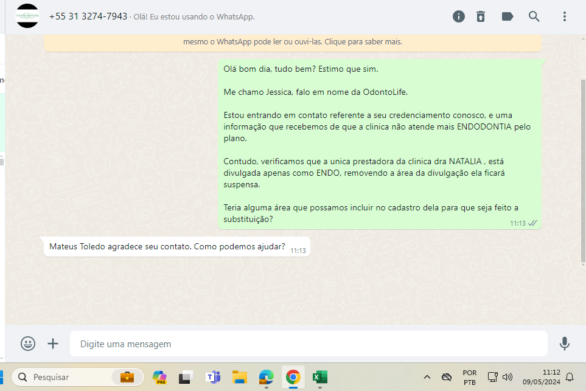Click the label tag icon
This screenshot has width=586, height=391.
(507, 16)
